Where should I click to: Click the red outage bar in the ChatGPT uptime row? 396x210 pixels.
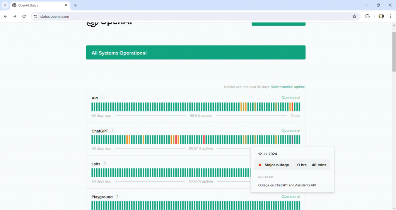tap(204, 140)
